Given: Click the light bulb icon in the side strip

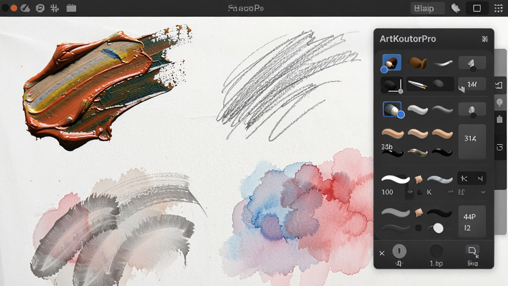Looking at the screenshot, I should pos(500,103).
